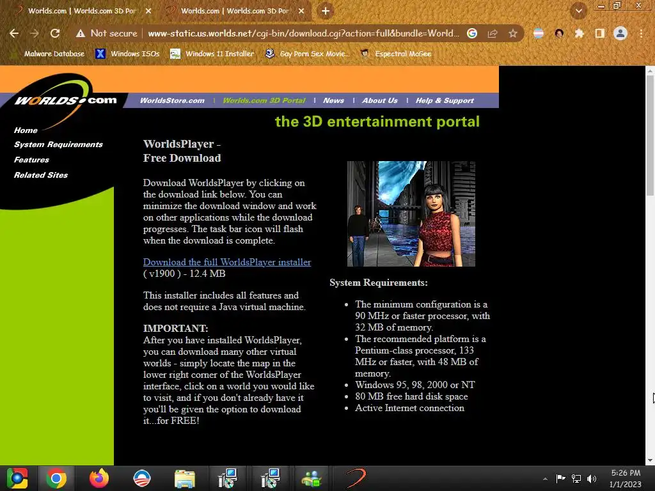Viewport: 655px width, 491px height.
Task: Open a new browser tab
Action: point(326,12)
